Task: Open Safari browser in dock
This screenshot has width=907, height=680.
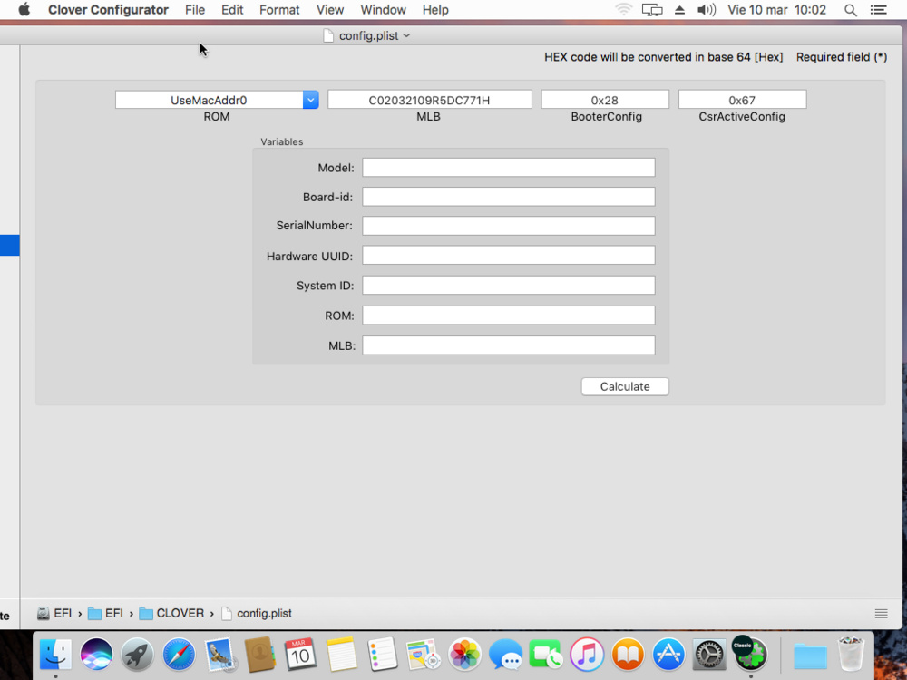Action: click(x=178, y=654)
